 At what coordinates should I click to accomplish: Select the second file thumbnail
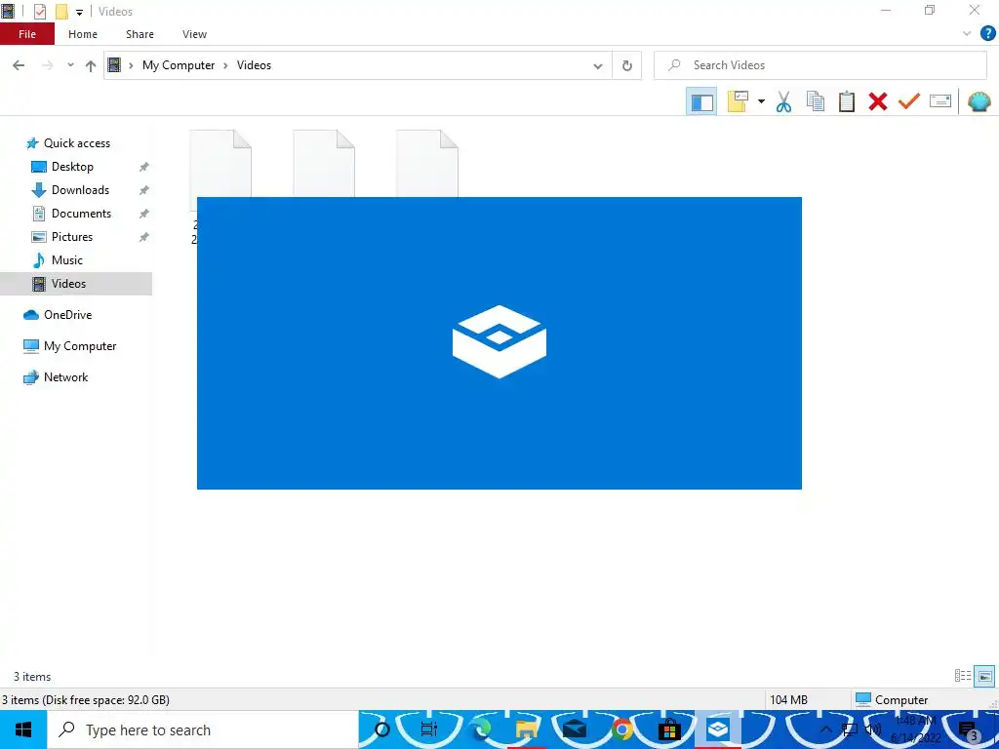324,163
